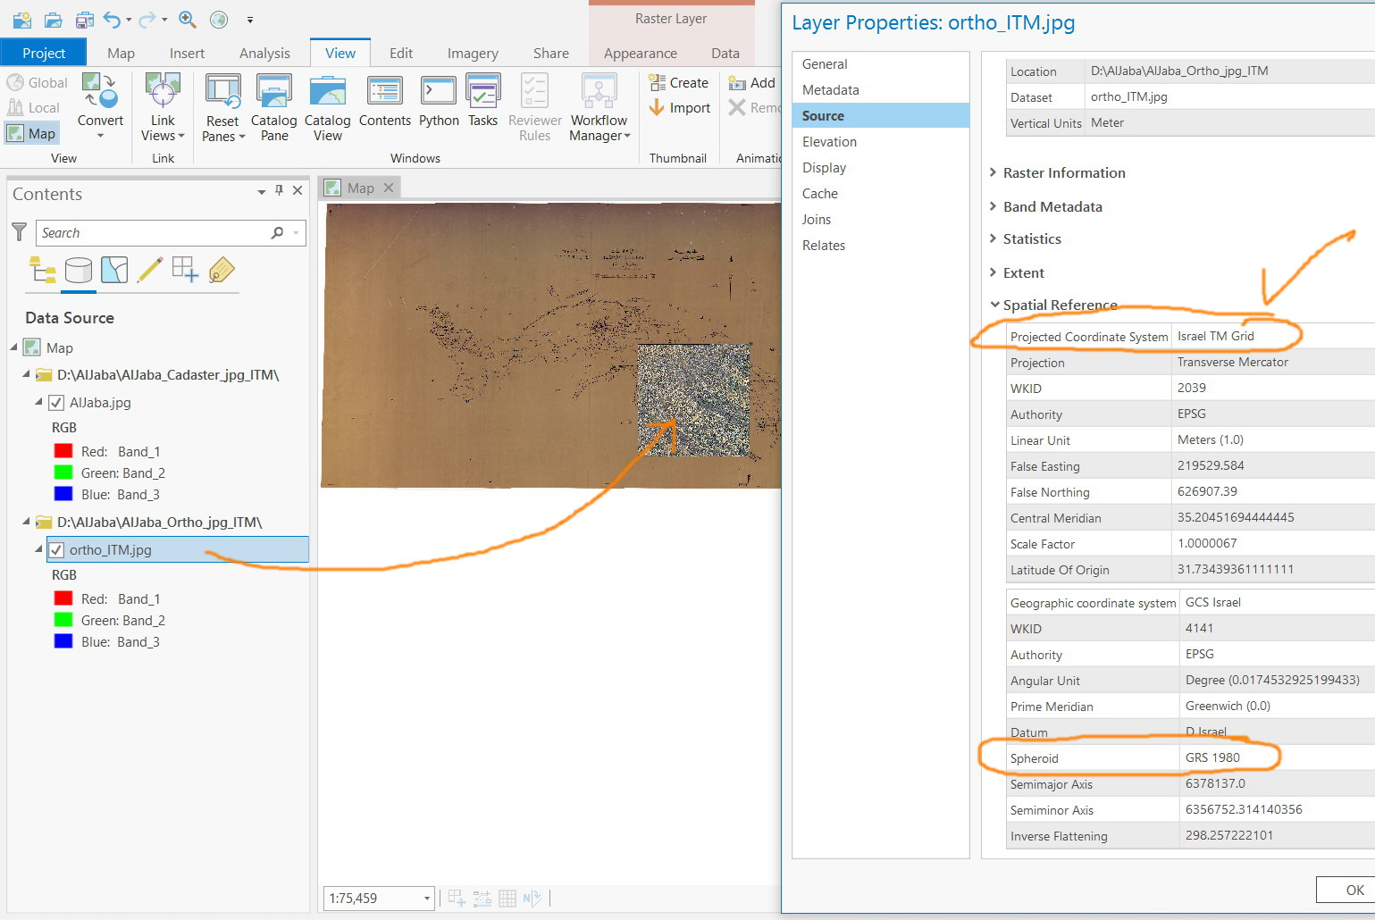The height and width of the screenshot is (920, 1375).
Task: Toggle visibility of ortho_ITM.jpg layer
Action: pyautogui.click(x=56, y=550)
